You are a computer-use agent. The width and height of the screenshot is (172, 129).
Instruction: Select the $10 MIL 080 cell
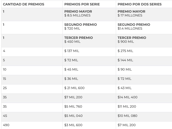(144, 117)
